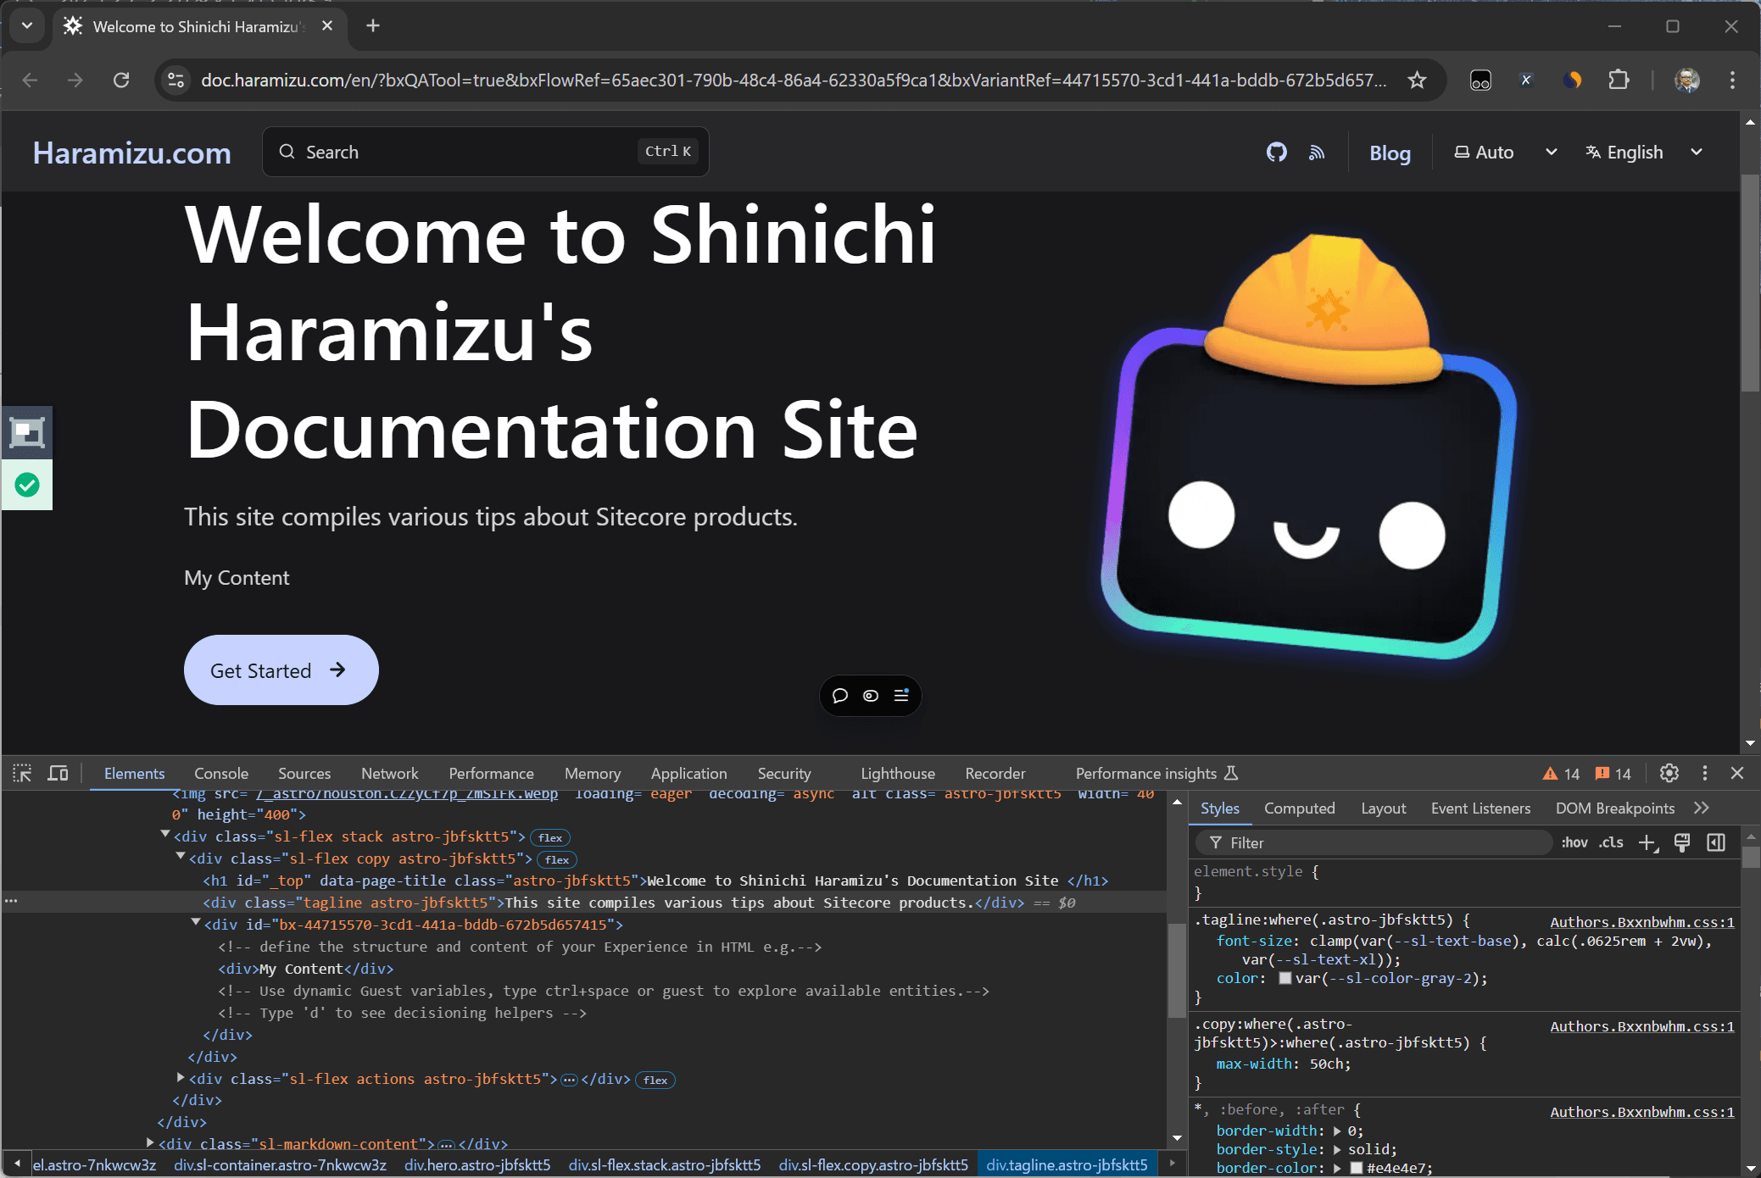Toggle the :hov element state option
This screenshot has height=1178, width=1761.
[x=1574, y=842]
